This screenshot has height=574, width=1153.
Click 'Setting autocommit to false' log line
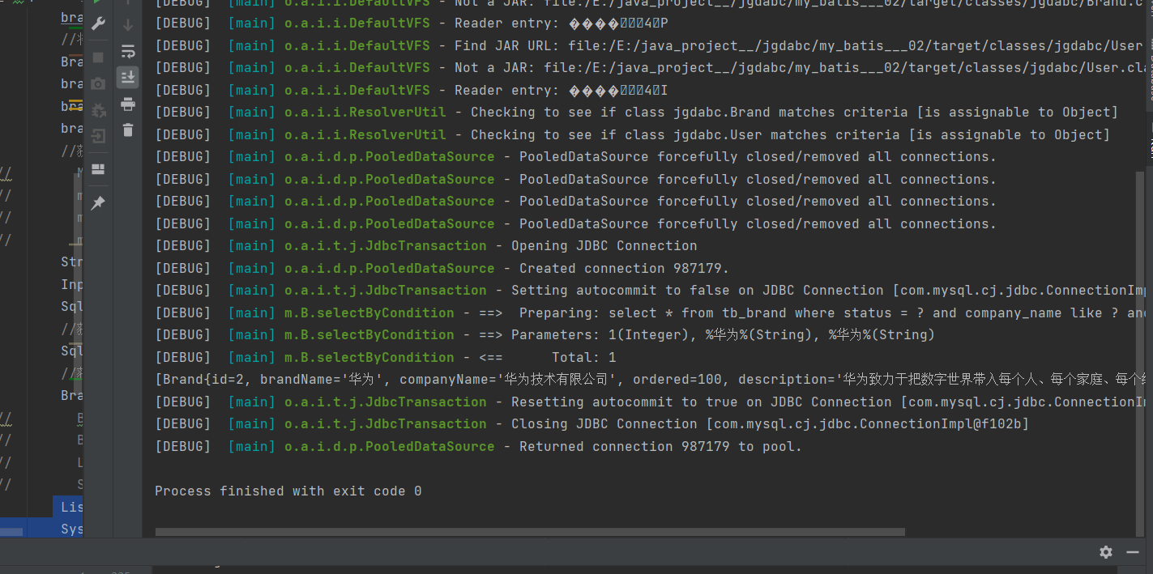pyautogui.click(x=651, y=290)
